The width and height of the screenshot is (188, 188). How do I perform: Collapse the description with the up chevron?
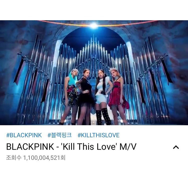point(176,147)
